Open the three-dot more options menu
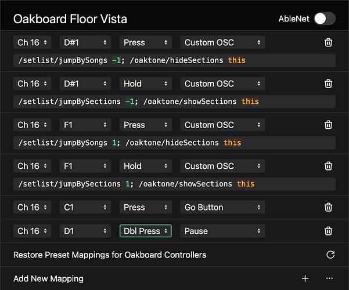The width and height of the screenshot is (349, 290). 329,278
